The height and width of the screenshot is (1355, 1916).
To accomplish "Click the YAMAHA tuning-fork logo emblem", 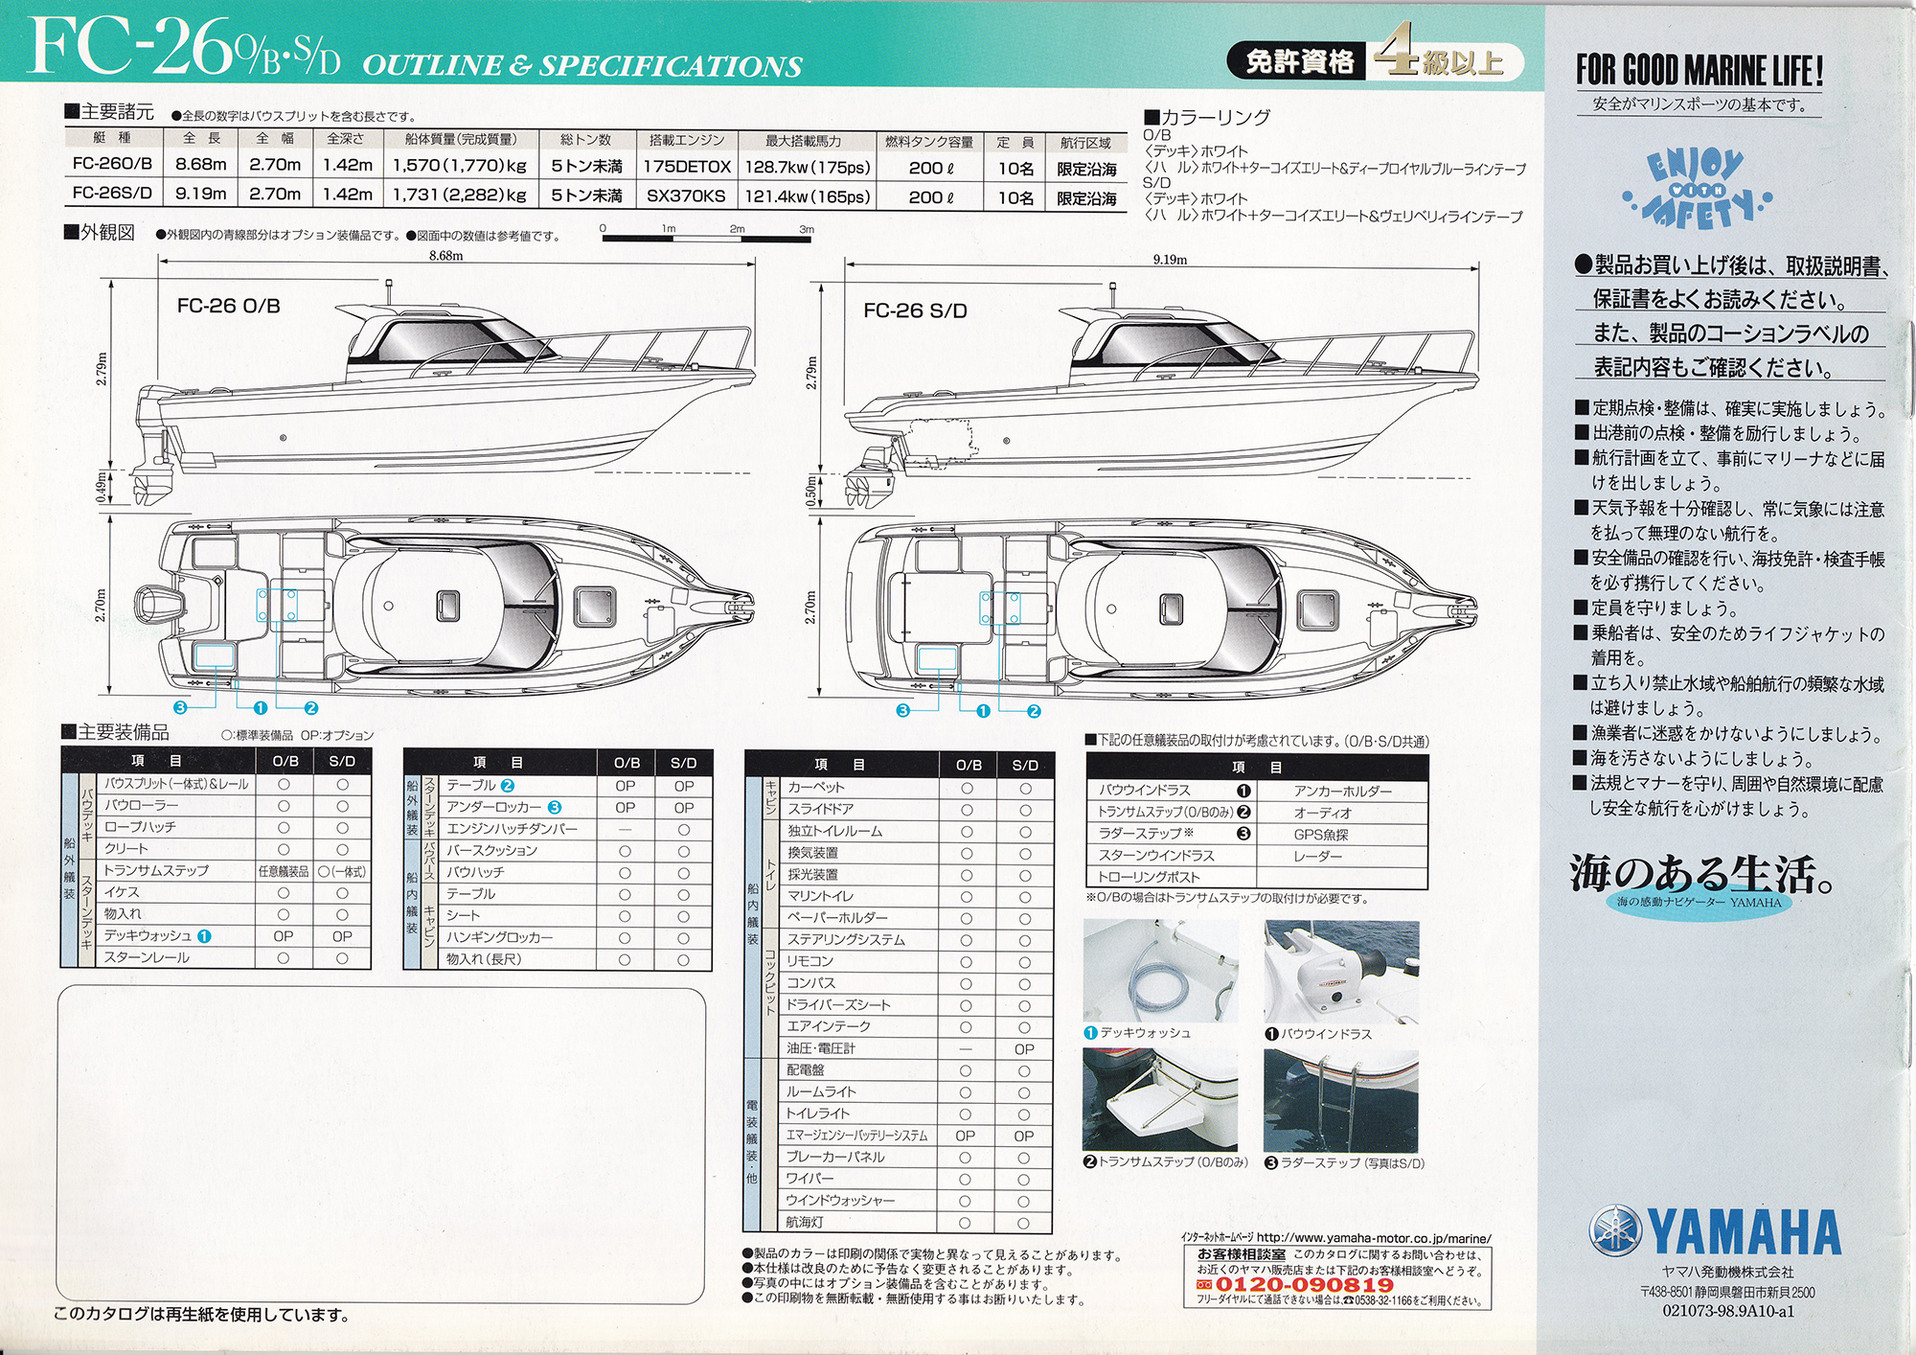I will (1616, 1230).
